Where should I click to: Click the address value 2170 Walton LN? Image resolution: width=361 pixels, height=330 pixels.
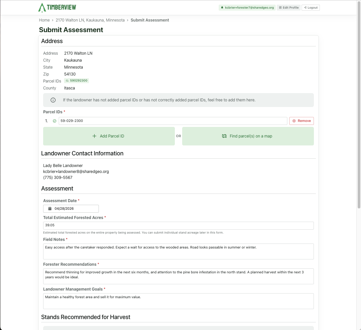[x=78, y=53]
